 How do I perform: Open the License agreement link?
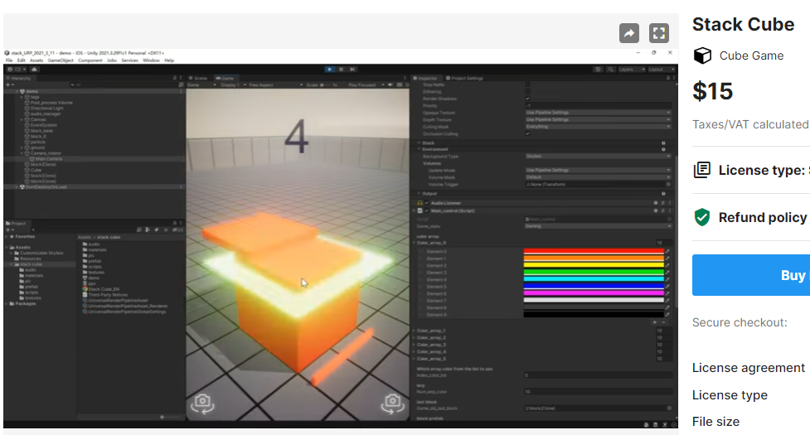[x=748, y=367]
